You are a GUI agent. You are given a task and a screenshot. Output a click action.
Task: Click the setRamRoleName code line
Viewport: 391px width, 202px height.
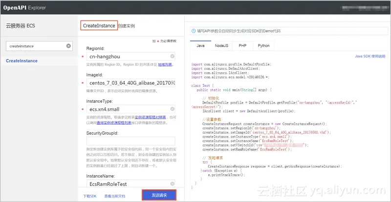click(x=247, y=149)
